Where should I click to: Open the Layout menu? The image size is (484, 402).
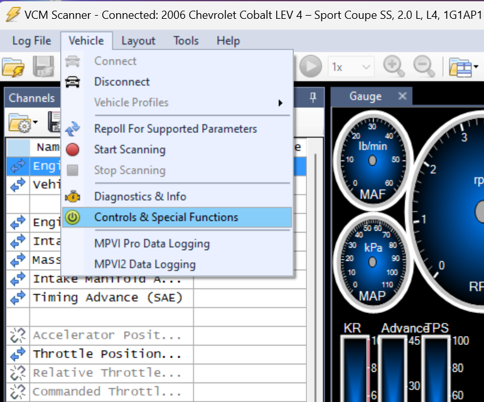(x=138, y=41)
